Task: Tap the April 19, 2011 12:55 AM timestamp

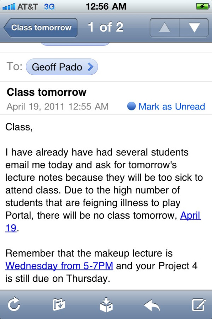Action: (x=58, y=106)
